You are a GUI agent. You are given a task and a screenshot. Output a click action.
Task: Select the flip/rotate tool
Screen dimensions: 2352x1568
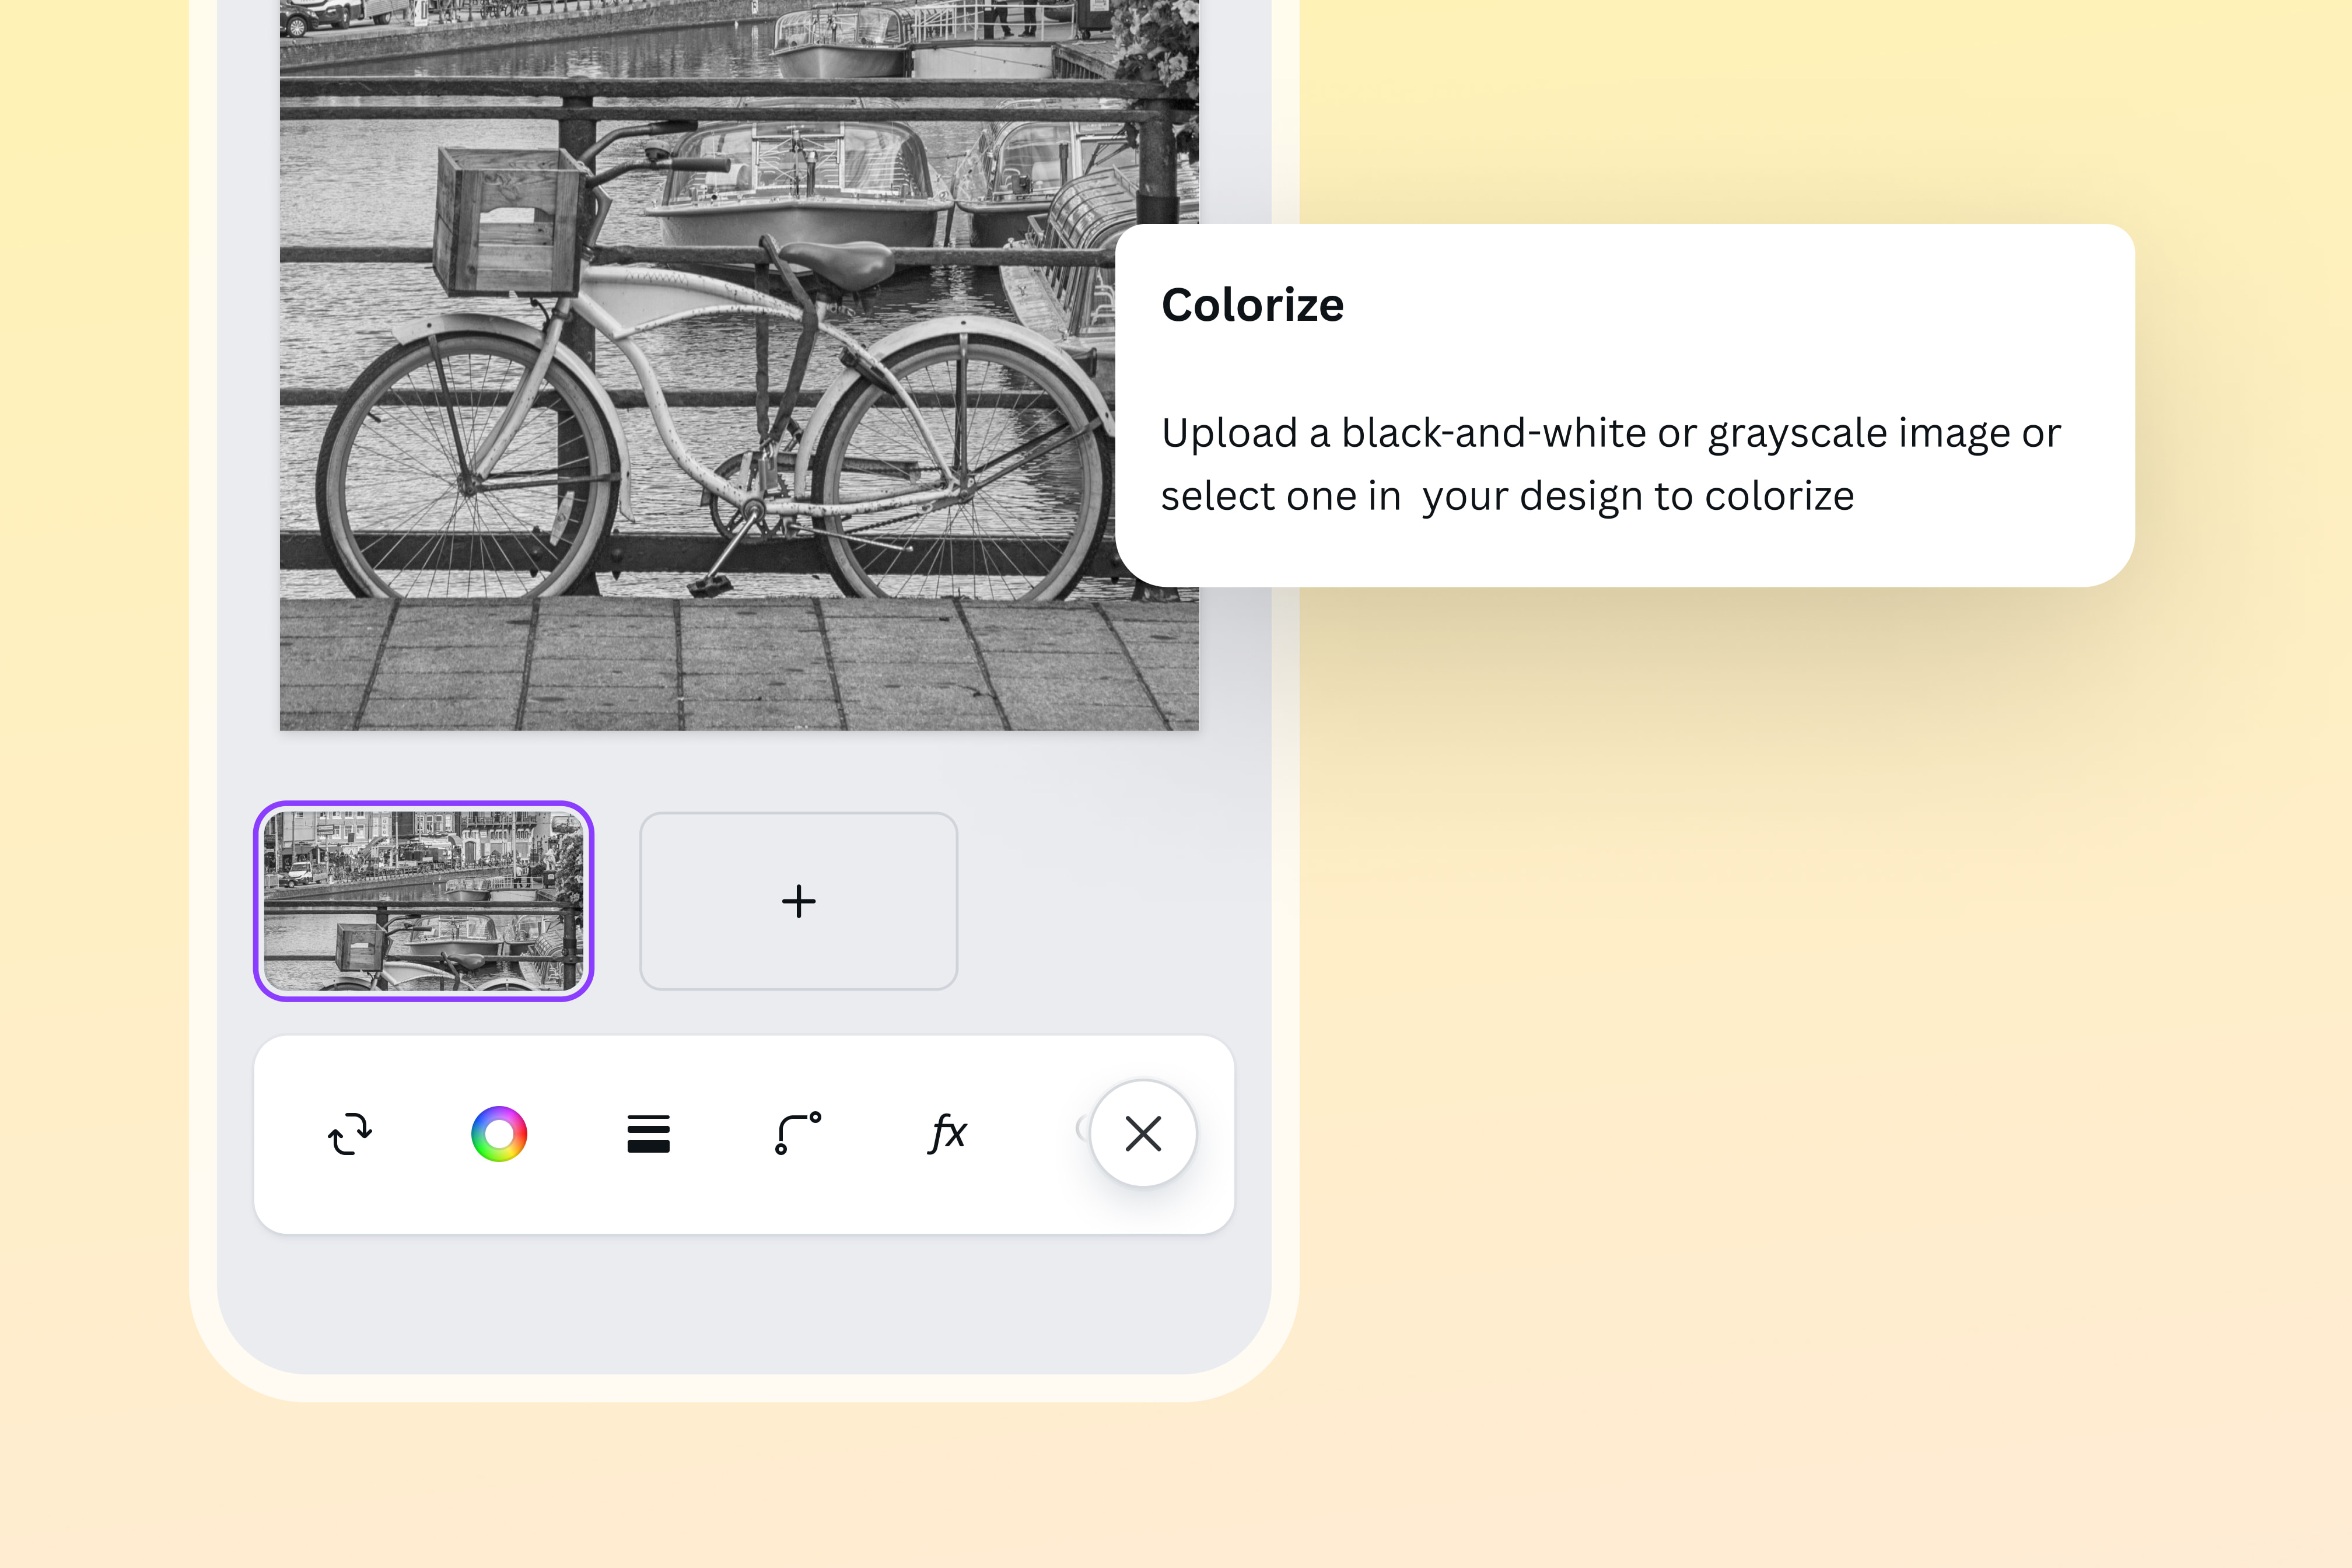[x=349, y=1133]
